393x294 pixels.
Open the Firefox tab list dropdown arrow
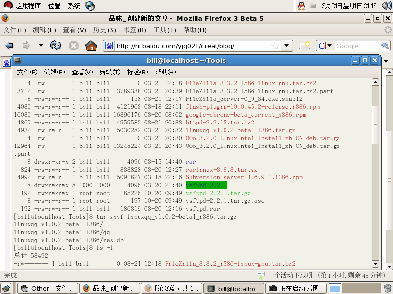coord(386,61)
